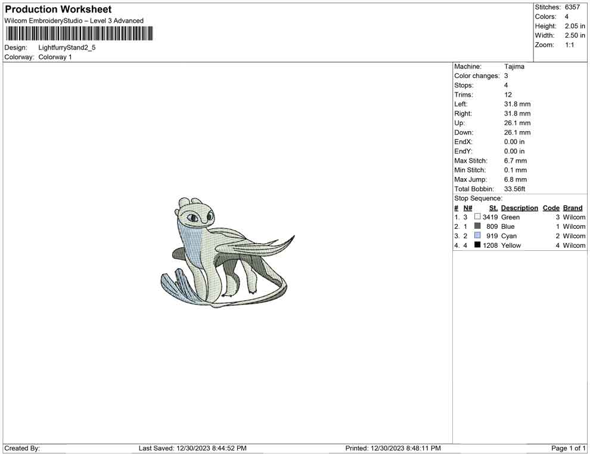
Task: Click the Description column header
Action: [x=520, y=208]
